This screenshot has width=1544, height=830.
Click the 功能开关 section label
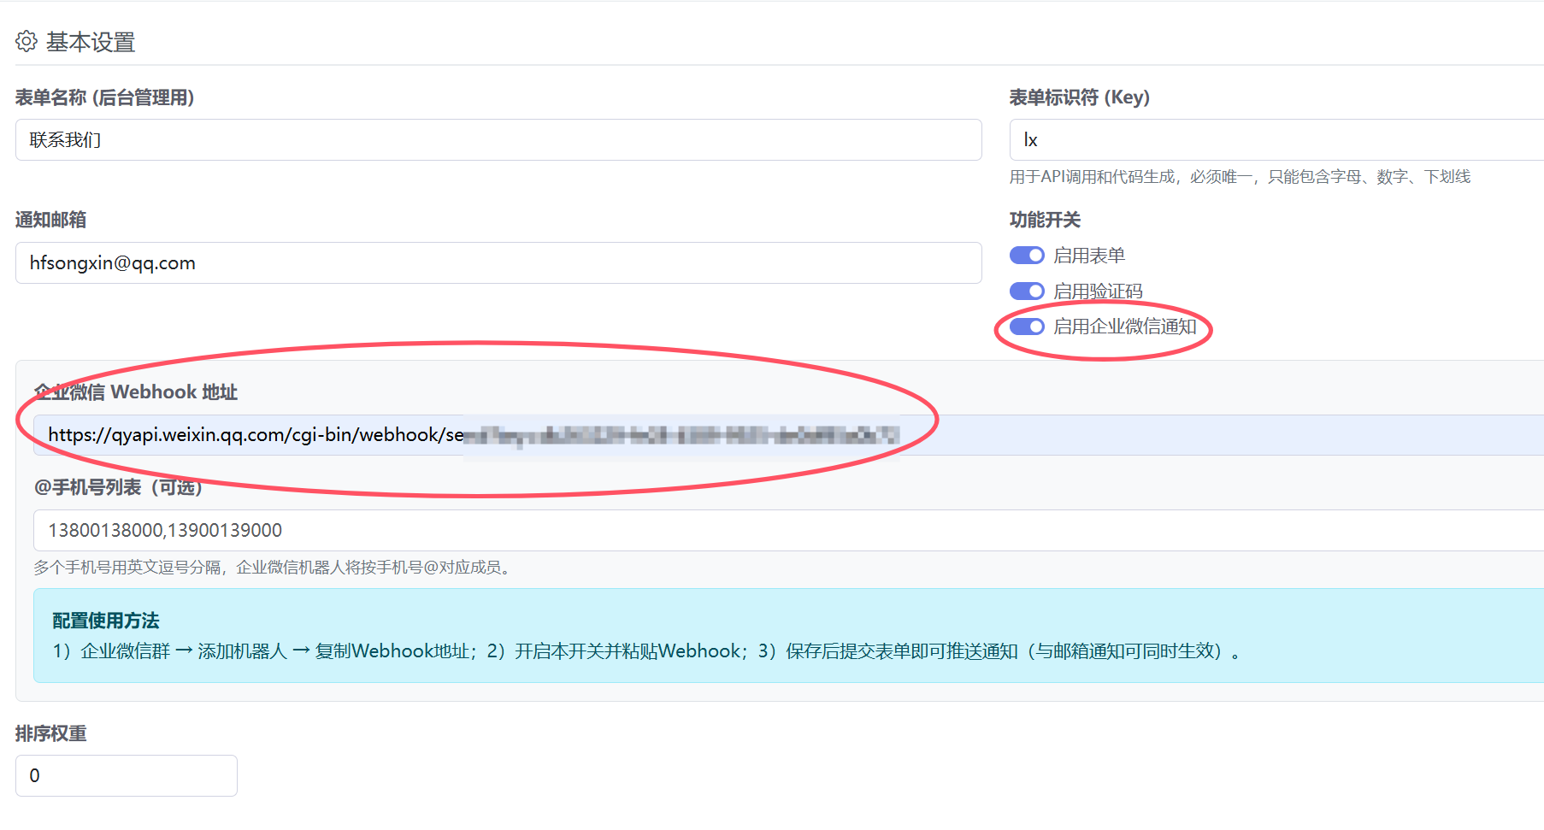[1045, 220]
